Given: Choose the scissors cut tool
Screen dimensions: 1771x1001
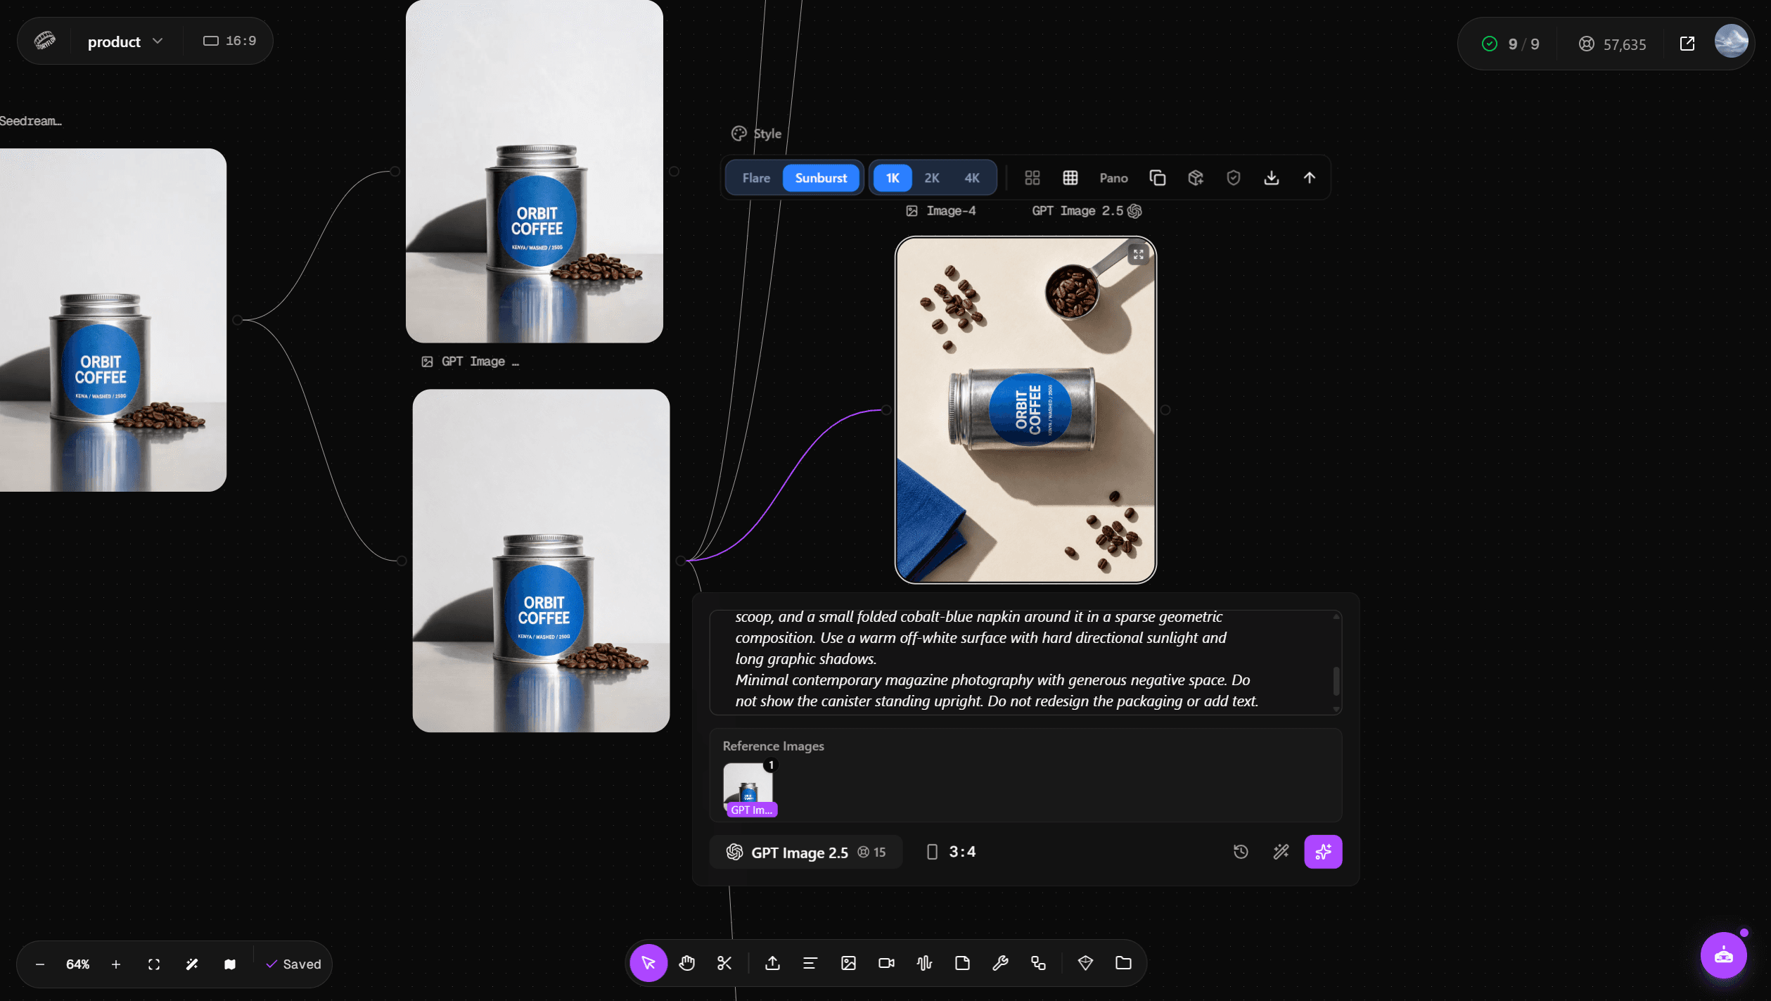Looking at the screenshot, I should click(724, 963).
